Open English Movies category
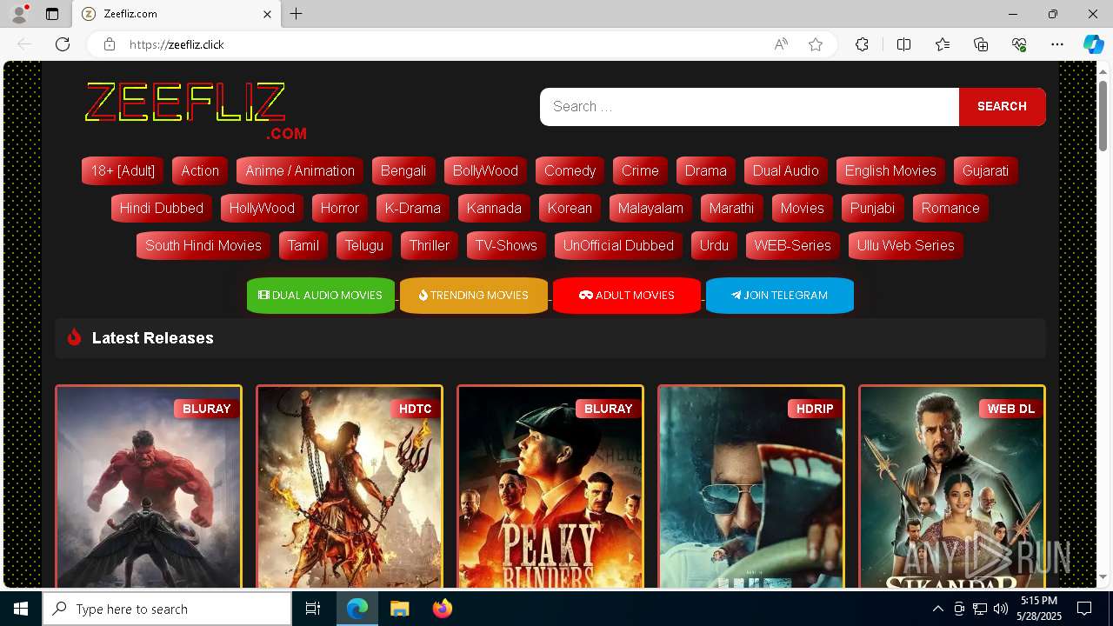Image resolution: width=1113 pixels, height=626 pixels. pos(890,170)
